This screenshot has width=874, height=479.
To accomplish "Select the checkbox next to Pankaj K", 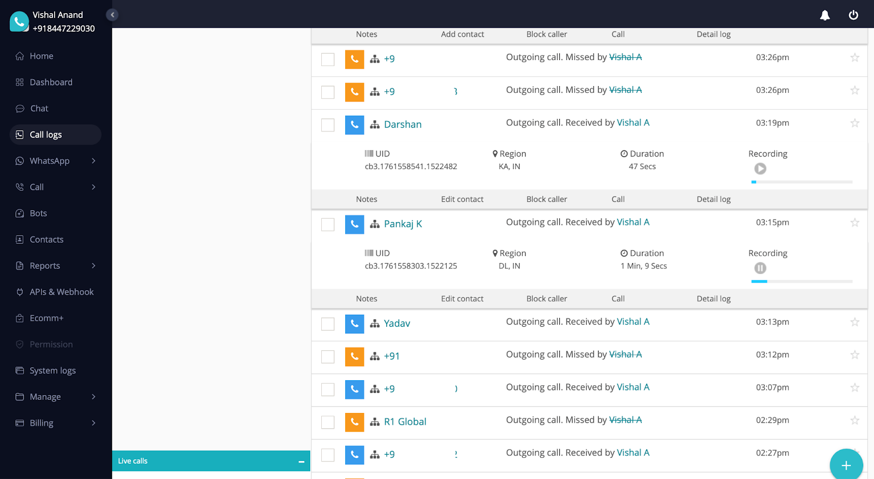I will tap(328, 224).
